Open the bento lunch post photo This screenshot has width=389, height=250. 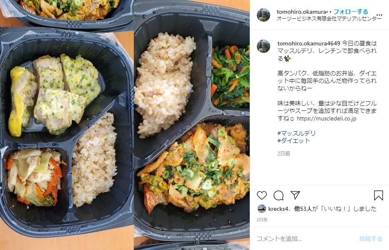coord(125,125)
